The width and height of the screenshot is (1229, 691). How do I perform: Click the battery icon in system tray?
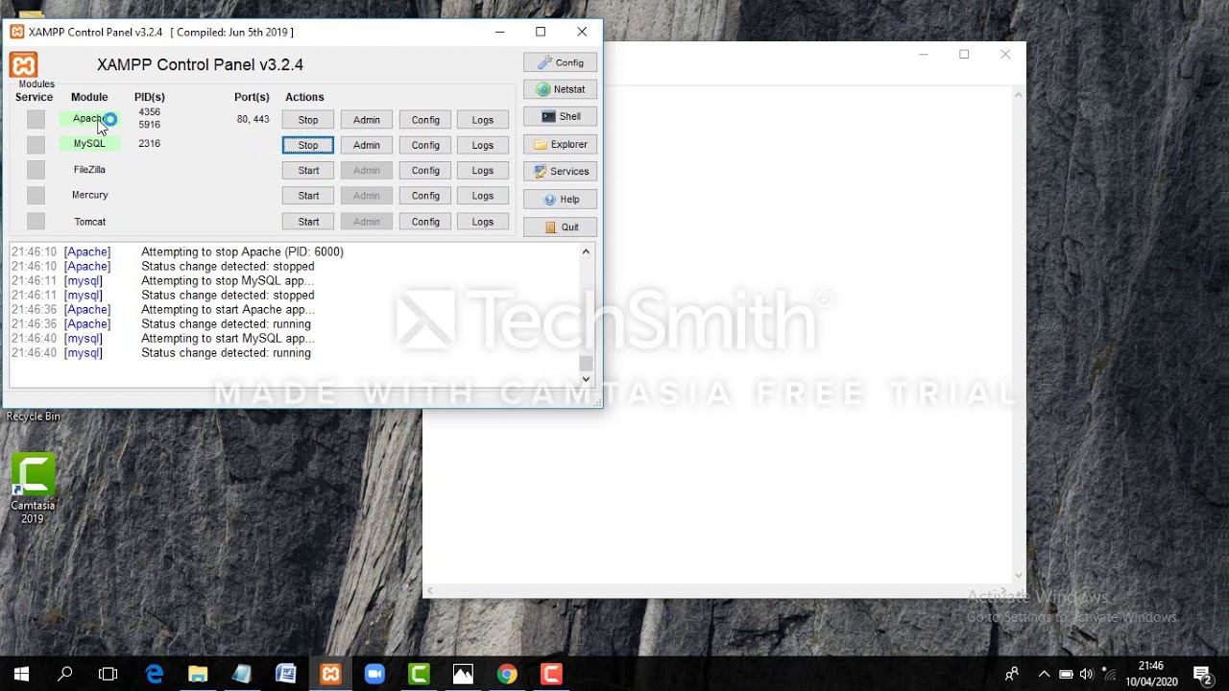pos(1066,674)
